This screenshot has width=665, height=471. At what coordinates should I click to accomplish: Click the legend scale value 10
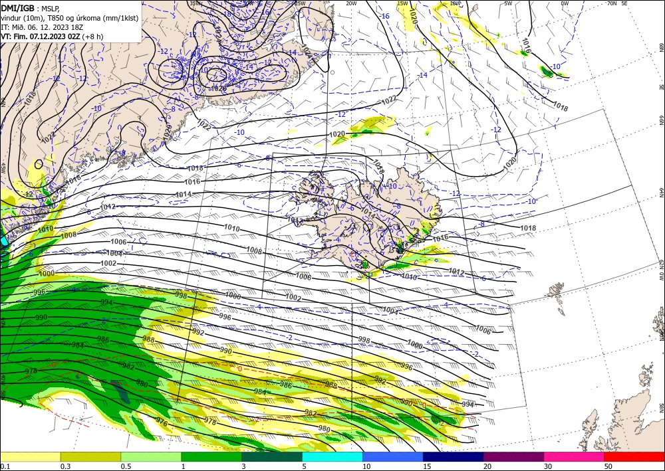click(x=366, y=466)
